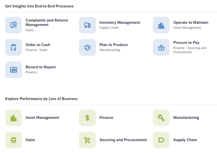217x153 pixels.
Task: Open the Manufacturing line of business label
Action: point(186,118)
